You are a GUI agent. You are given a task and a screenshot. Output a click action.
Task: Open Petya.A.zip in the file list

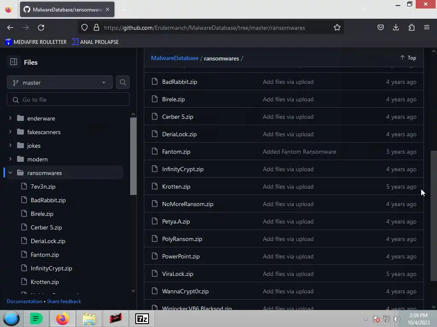[x=176, y=221]
